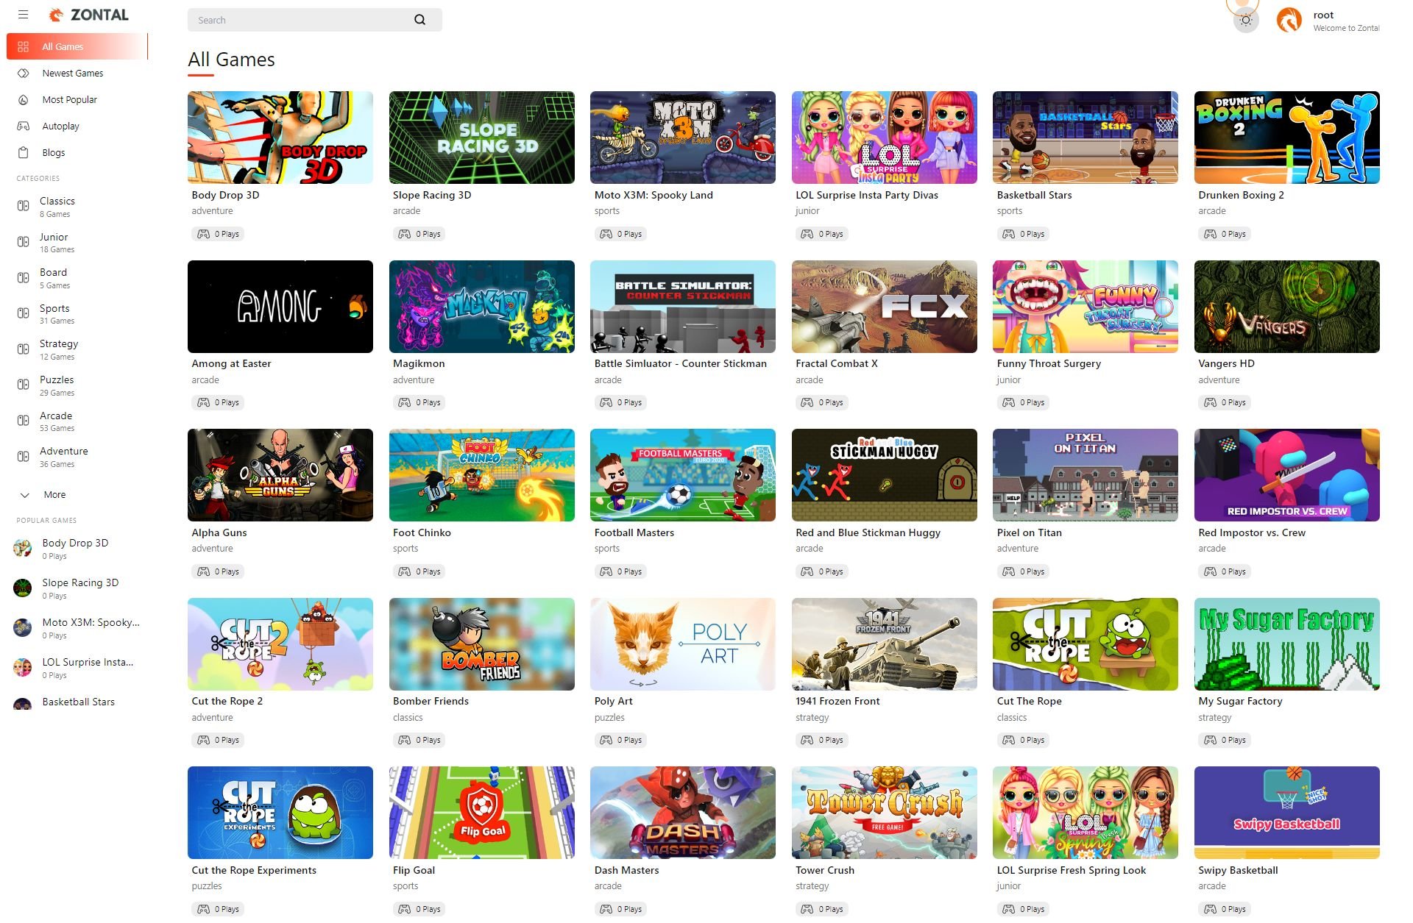Expand the More categories chevron
1413x923 pixels.
point(24,495)
